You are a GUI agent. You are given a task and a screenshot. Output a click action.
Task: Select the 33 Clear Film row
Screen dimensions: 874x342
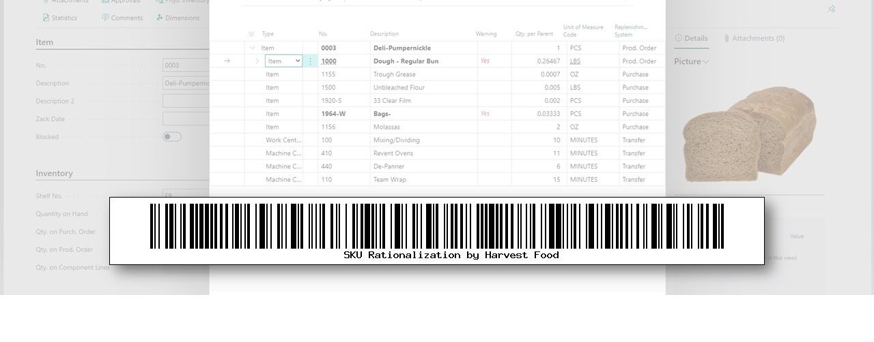click(437, 101)
